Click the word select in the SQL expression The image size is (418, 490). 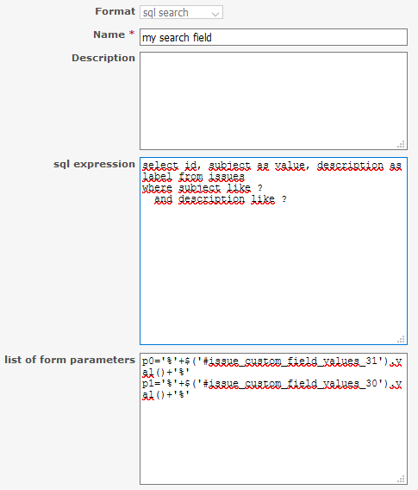pos(160,166)
